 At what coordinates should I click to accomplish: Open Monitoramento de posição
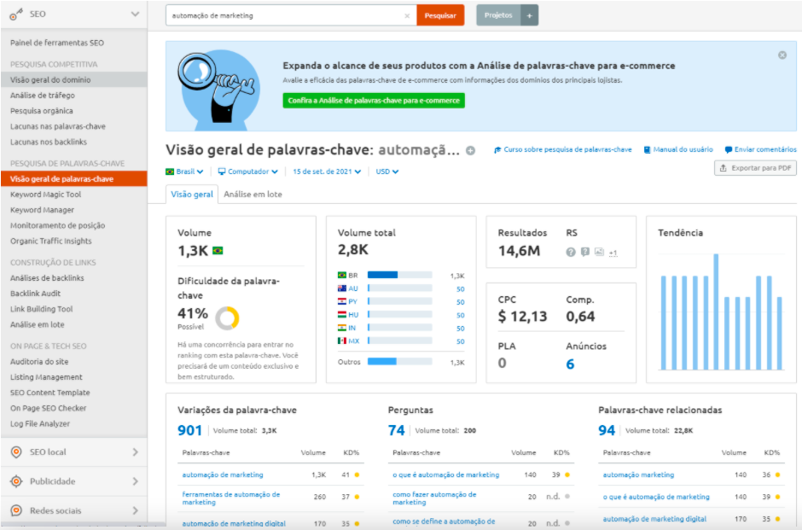pyautogui.click(x=57, y=225)
